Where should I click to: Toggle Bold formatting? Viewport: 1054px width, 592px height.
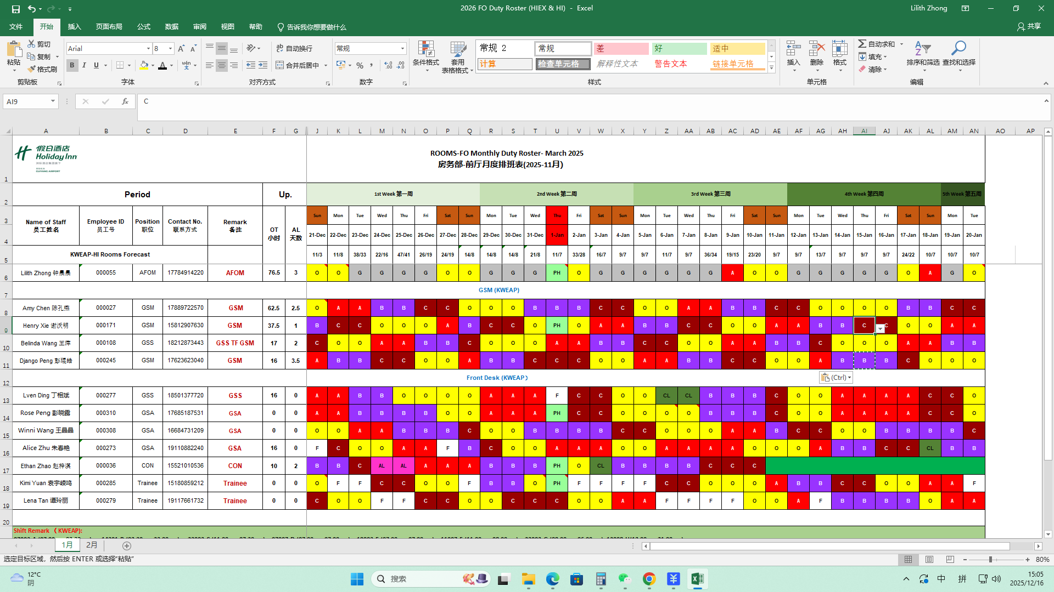72,65
